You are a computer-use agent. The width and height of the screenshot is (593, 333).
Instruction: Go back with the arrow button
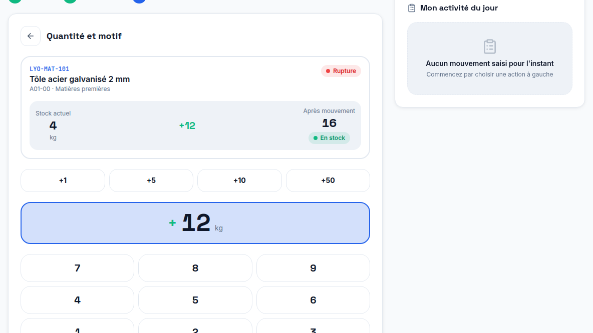(x=31, y=36)
